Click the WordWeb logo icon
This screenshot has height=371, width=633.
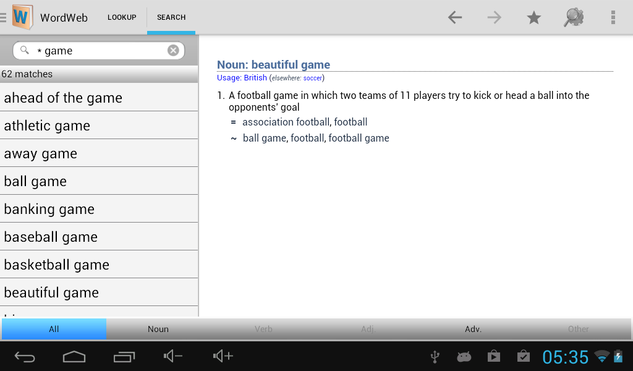[x=22, y=17]
